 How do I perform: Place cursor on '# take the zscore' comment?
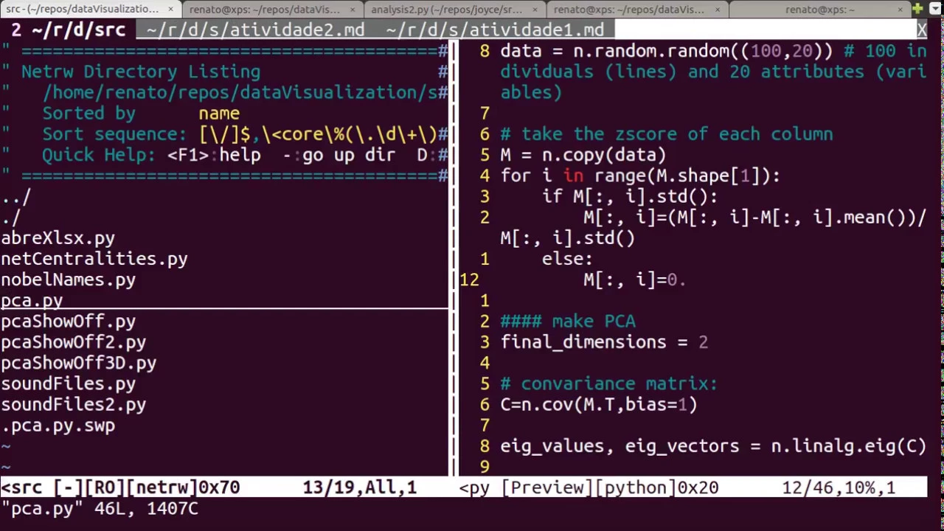pyautogui.click(x=667, y=134)
